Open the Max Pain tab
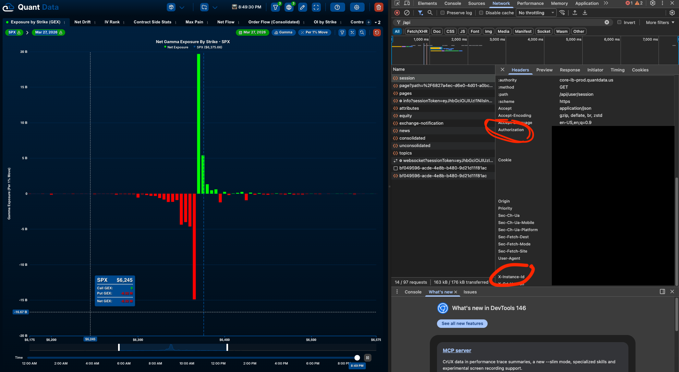Image resolution: width=679 pixels, height=372 pixels. coord(194,22)
